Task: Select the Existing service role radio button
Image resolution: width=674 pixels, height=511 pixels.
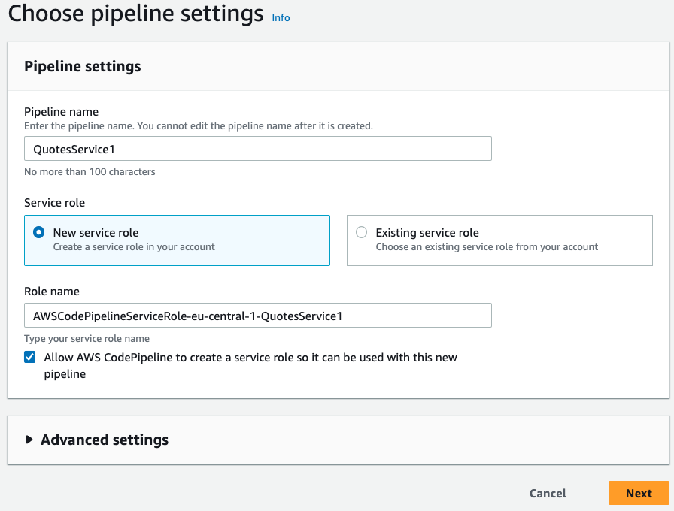Action: click(x=362, y=233)
